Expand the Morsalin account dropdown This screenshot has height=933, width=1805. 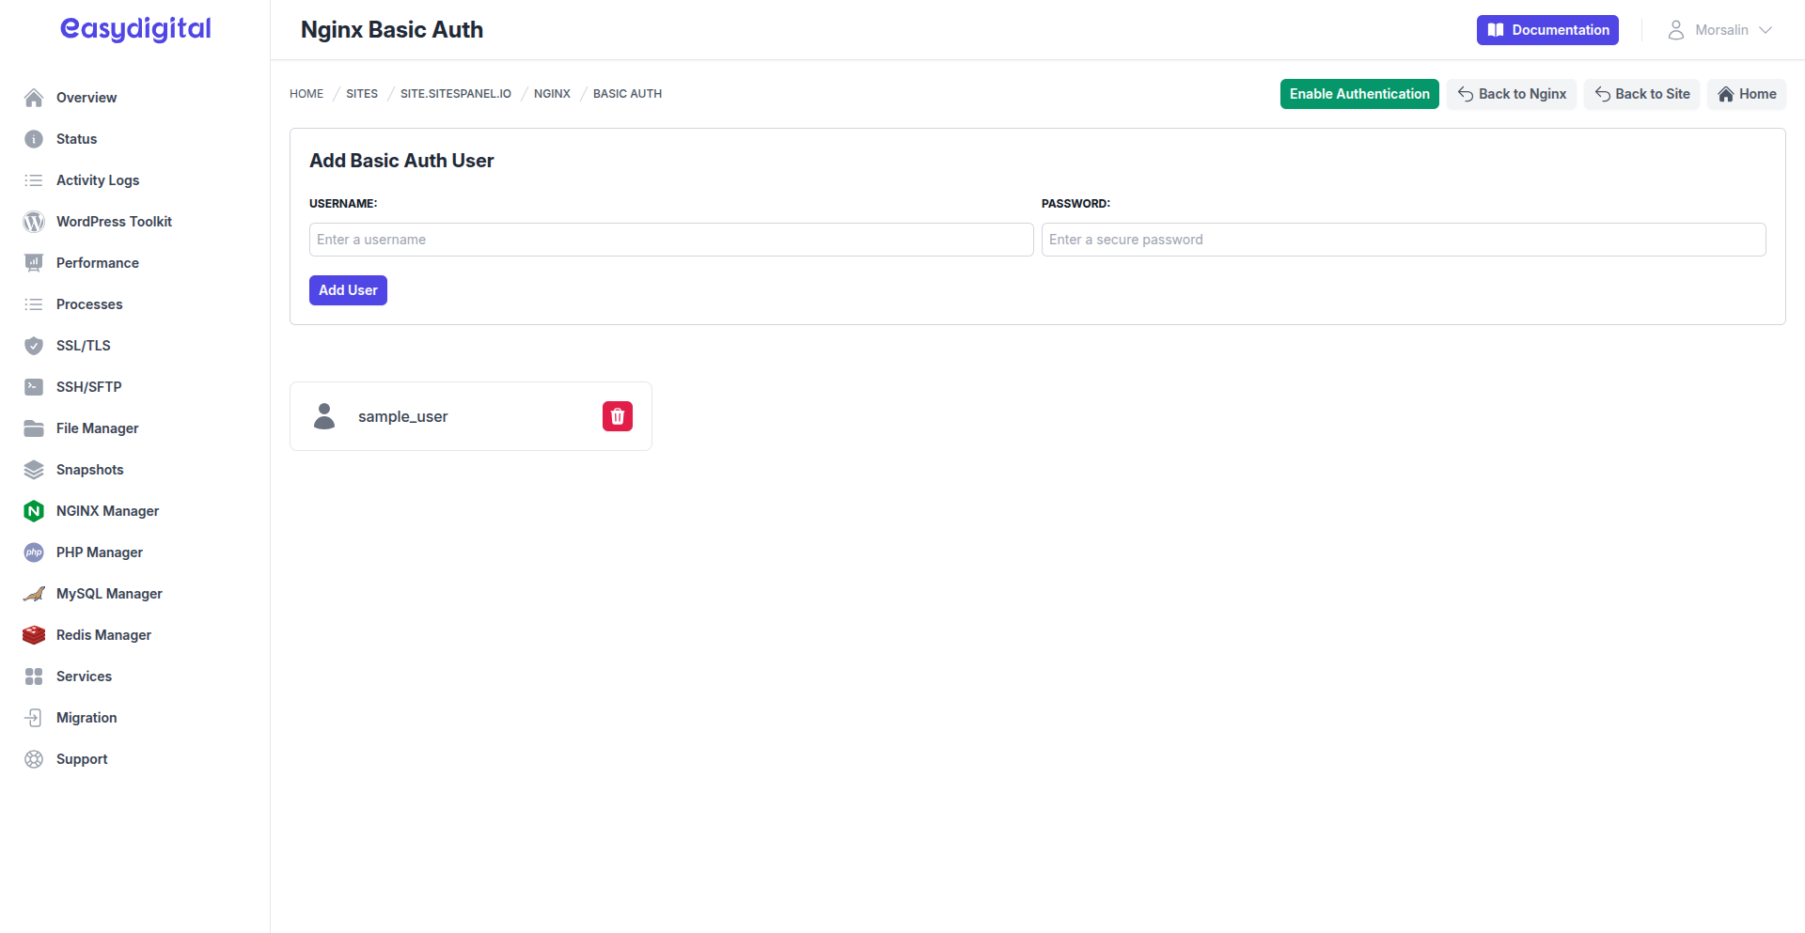[1720, 29]
